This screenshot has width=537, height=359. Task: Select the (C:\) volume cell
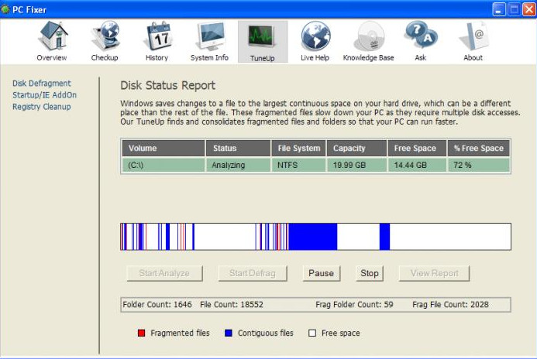[x=164, y=165]
